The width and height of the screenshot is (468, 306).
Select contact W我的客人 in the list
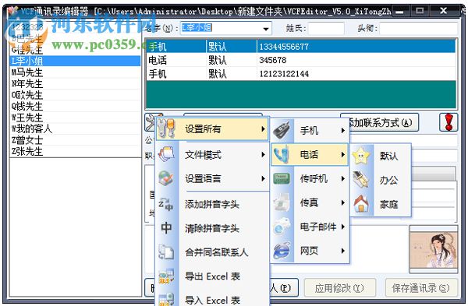(x=75, y=128)
